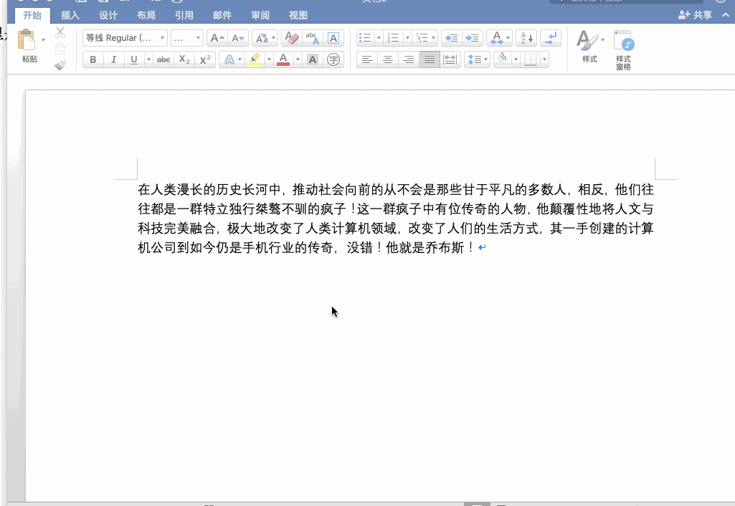
Task: Decrease font size with A▼ button
Action: pos(238,38)
